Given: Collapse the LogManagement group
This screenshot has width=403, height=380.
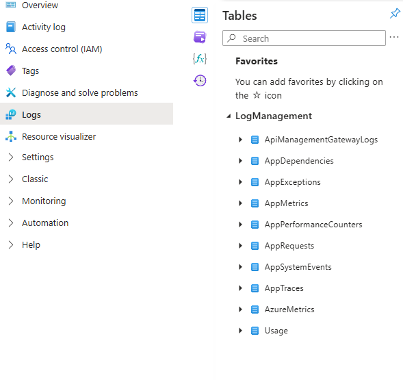Looking at the screenshot, I should coord(229,116).
